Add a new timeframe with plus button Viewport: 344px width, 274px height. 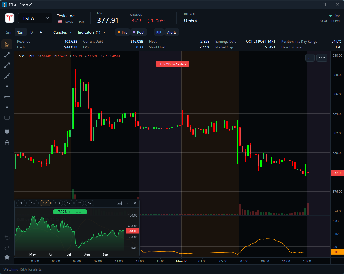tap(41, 32)
